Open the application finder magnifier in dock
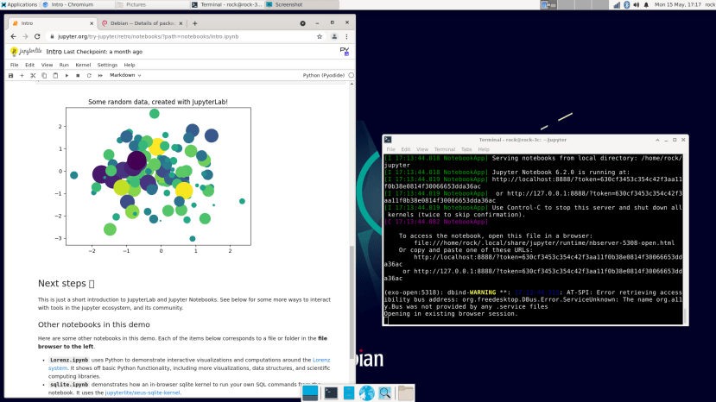 (384, 393)
